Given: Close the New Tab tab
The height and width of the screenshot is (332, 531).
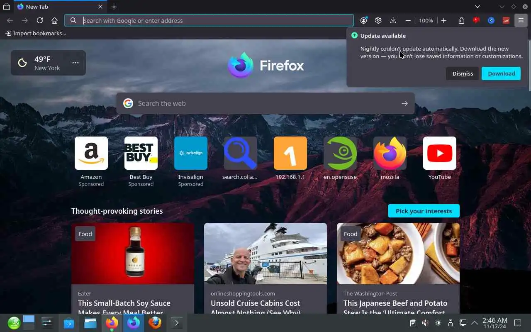Looking at the screenshot, I should click(x=100, y=7).
